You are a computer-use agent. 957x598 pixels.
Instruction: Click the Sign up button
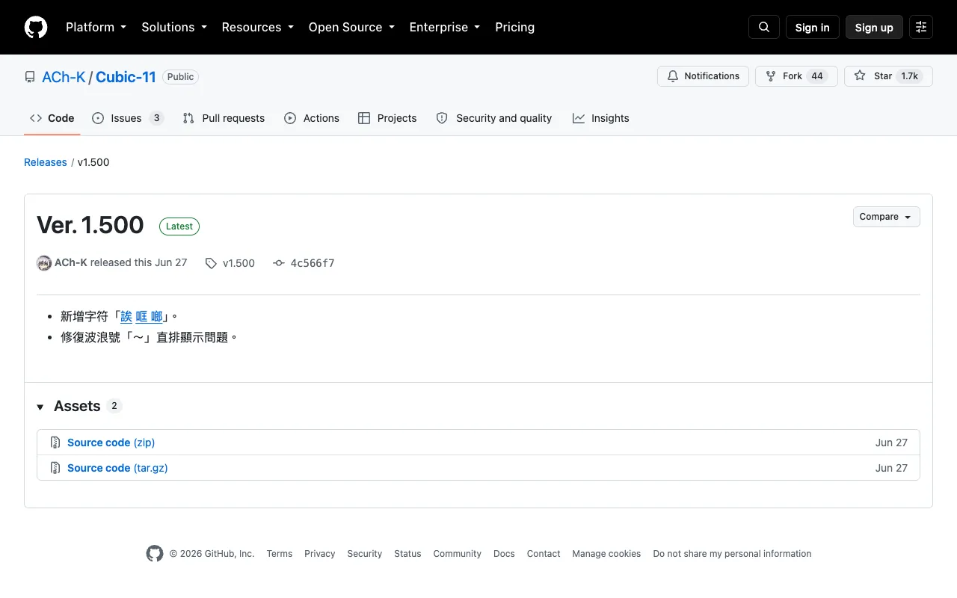tap(874, 27)
